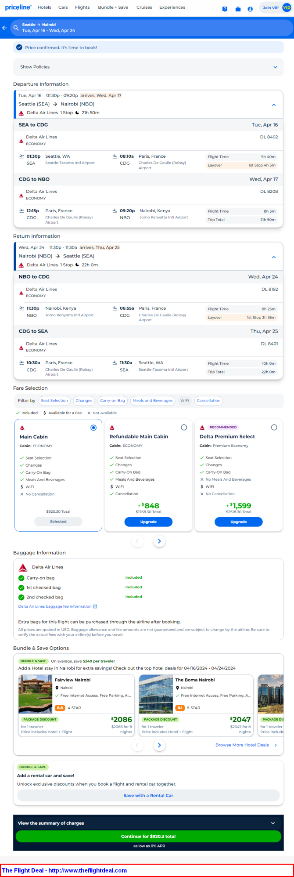Viewport: 294px width, 877px height.
Task: Toggle the Carry-on Bag filter chip
Action: point(112,401)
